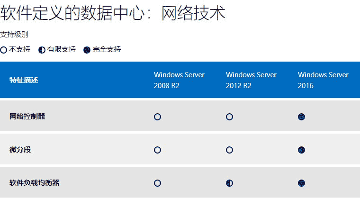The height and width of the screenshot is (199, 360).
Task: Click the 有限支持 half-filled legend icon
Action: [x=42, y=50]
